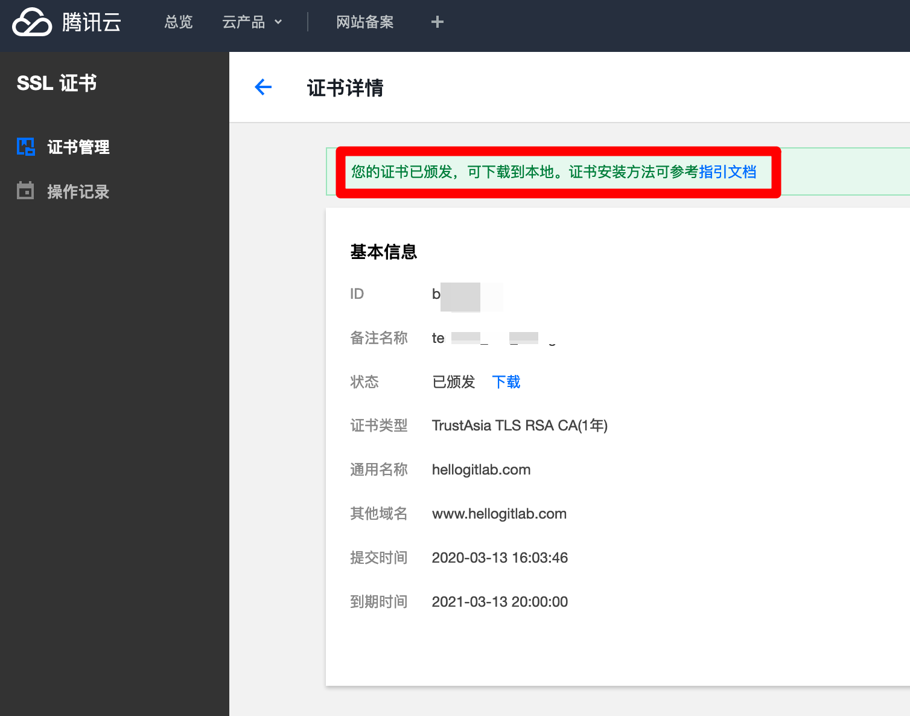Open the 网站备案 menu item
Screen dimensions: 910x716
364,22
